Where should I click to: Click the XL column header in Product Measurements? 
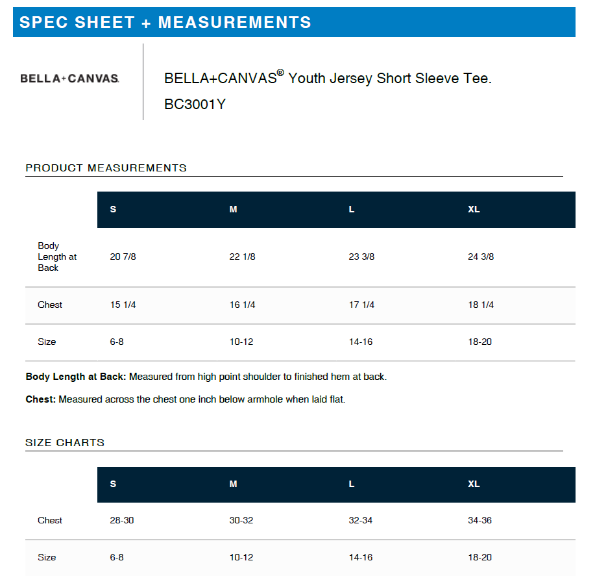474,209
